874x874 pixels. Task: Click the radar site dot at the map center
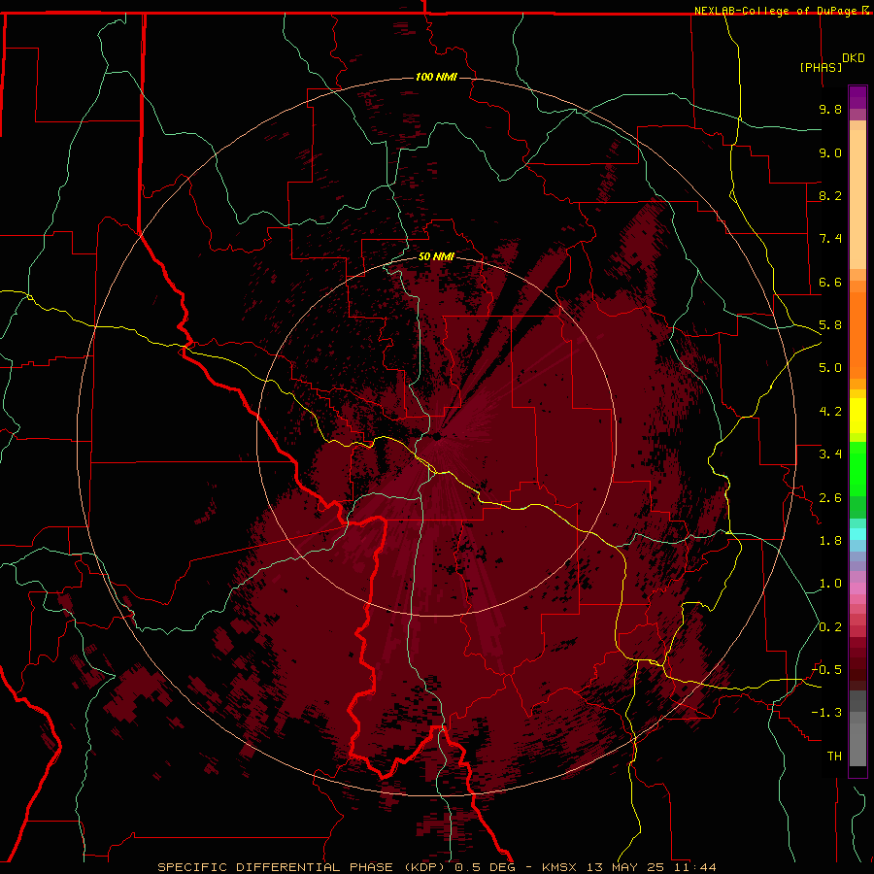pyautogui.click(x=437, y=437)
